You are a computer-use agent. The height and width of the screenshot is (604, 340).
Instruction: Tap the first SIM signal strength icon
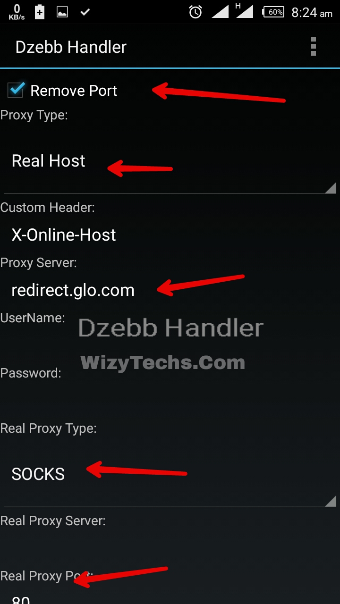(x=220, y=12)
